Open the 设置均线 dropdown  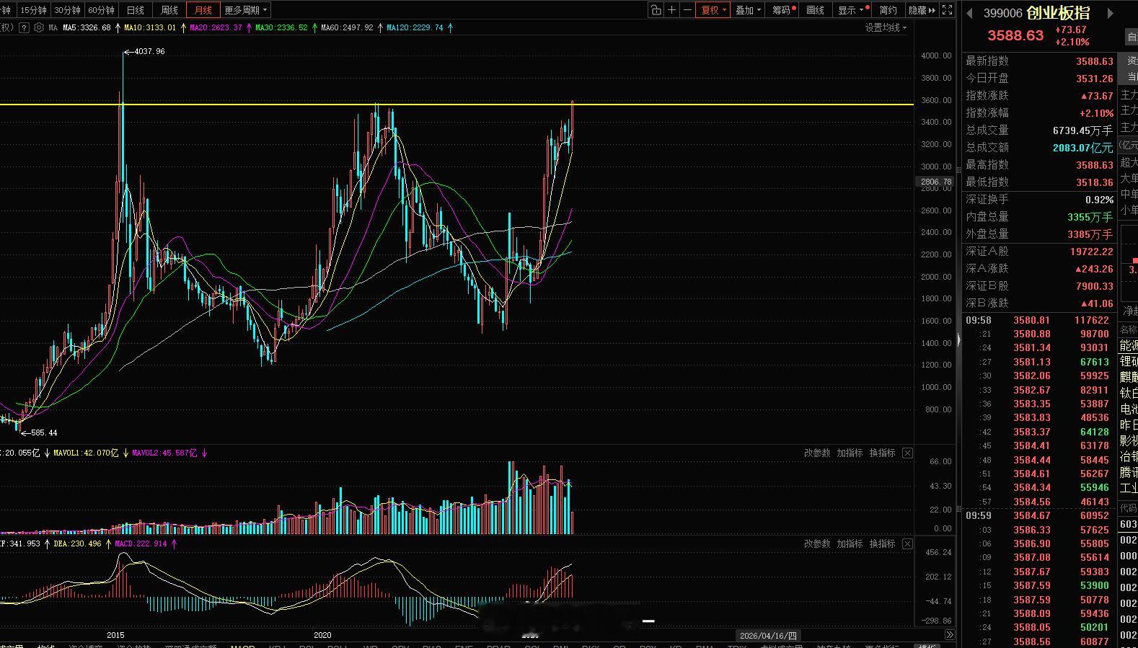[x=886, y=27]
